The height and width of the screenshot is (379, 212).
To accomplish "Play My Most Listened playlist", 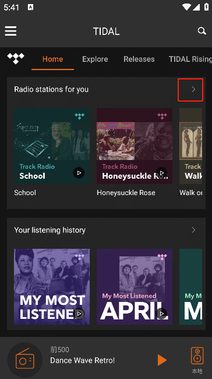I will 79,314.
